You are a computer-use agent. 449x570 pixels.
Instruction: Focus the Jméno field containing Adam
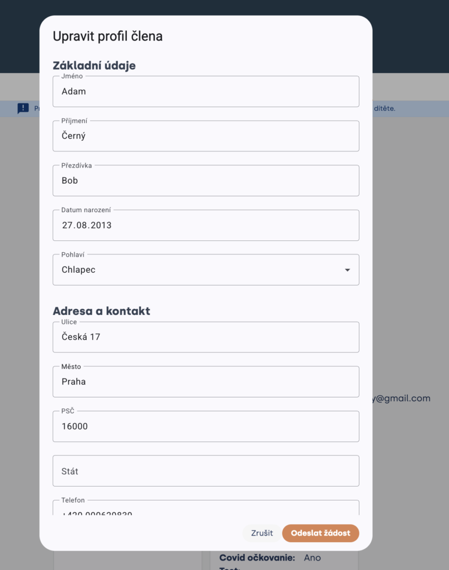tap(206, 91)
